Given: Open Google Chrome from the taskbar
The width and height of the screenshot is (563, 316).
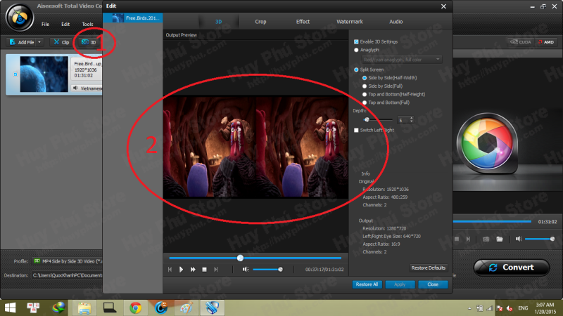Looking at the screenshot, I should 135,307.
